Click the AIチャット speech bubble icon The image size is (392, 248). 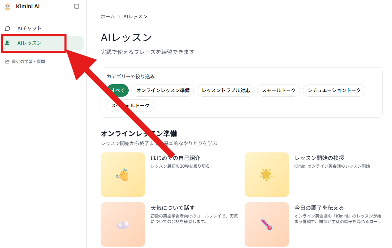tap(8, 28)
